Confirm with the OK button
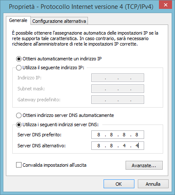Viewport: 175px width, 195px height. [119, 184]
